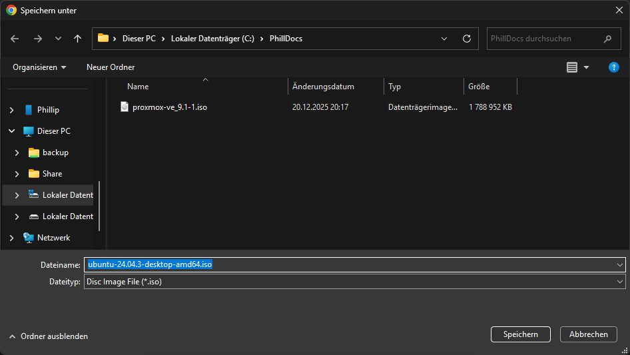The height and width of the screenshot is (355, 630).
Task: Click the Speichern button
Action: (520, 334)
